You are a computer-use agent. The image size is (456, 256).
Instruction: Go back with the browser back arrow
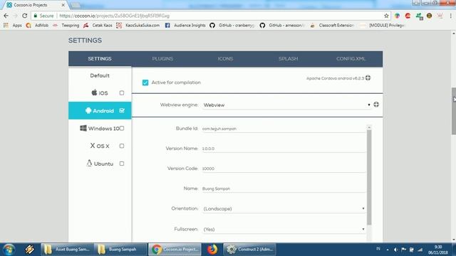(x=6, y=16)
